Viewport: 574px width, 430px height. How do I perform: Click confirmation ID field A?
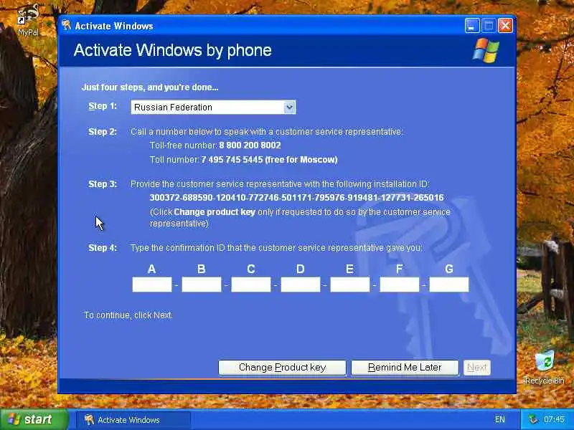152,285
